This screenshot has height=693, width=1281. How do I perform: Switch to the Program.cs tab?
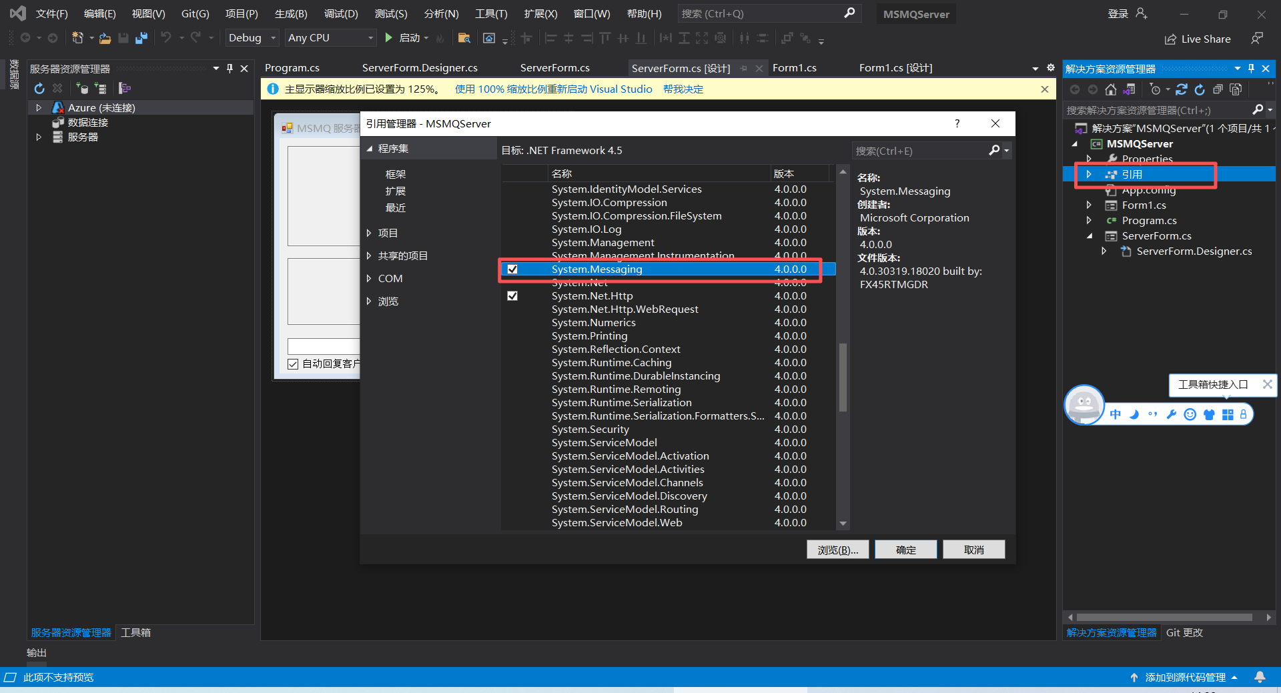pyautogui.click(x=292, y=68)
